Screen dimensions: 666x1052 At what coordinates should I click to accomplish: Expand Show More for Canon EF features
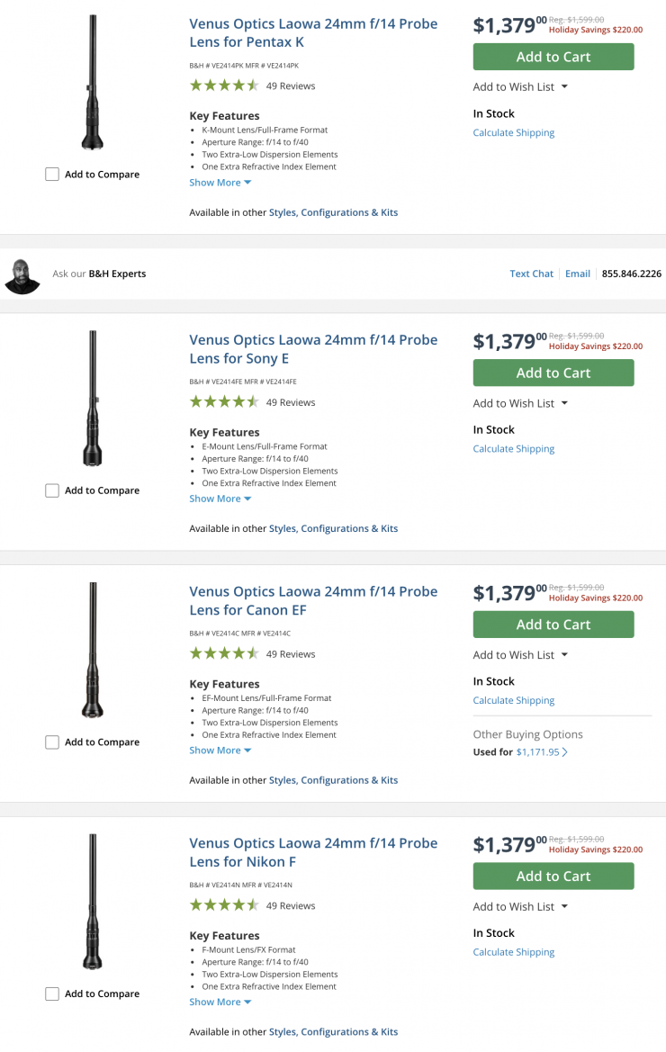point(220,751)
